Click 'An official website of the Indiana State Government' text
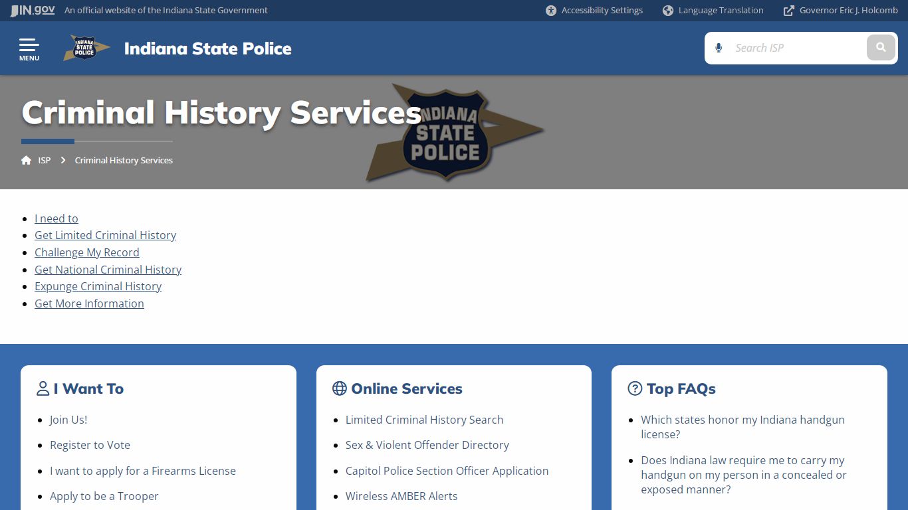The height and width of the screenshot is (510, 908). pyautogui.click(x=166, y=11)
